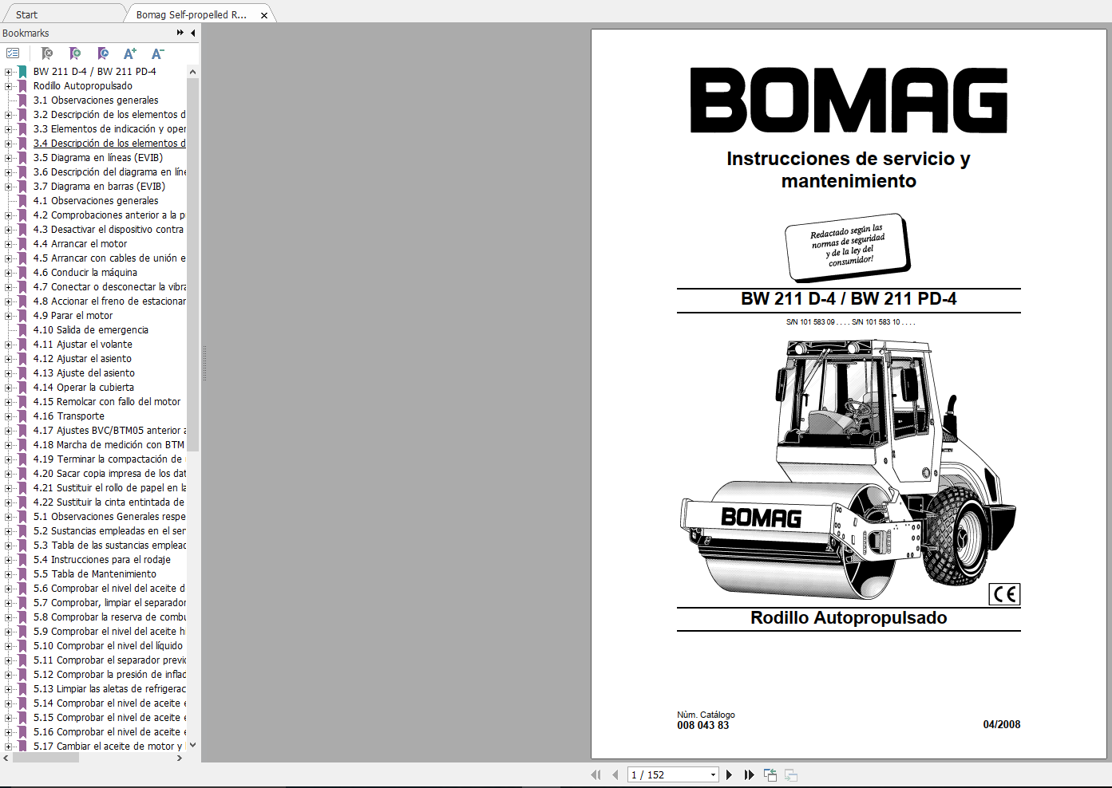Viewport: 1112px width, 788px height.
Task: Click the bookmark icon of 5.5 Tabla de Mantenimiento
Action: (x=22, y=573)
